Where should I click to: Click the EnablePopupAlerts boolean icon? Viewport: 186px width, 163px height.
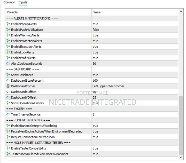[8, 24]
